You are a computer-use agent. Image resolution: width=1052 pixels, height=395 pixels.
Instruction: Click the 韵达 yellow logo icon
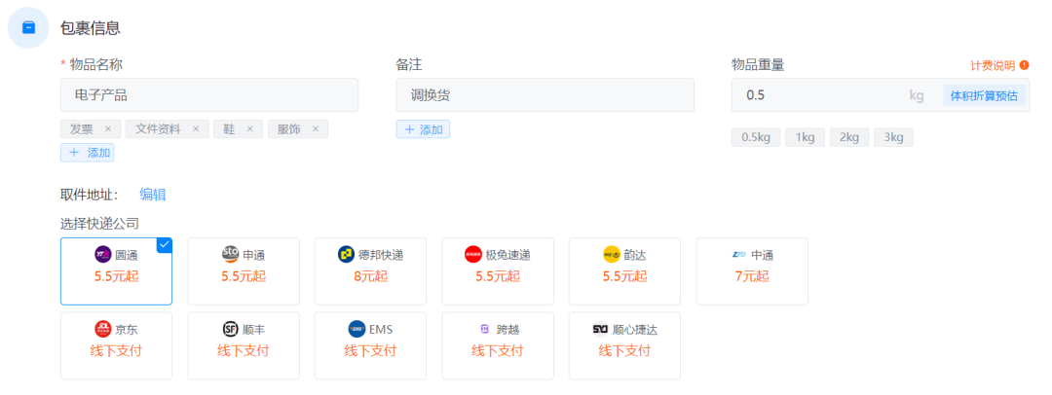coord(611,255)
